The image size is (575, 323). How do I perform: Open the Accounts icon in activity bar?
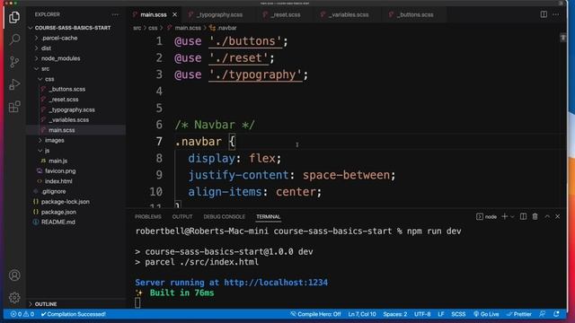[x=14, y=275]
